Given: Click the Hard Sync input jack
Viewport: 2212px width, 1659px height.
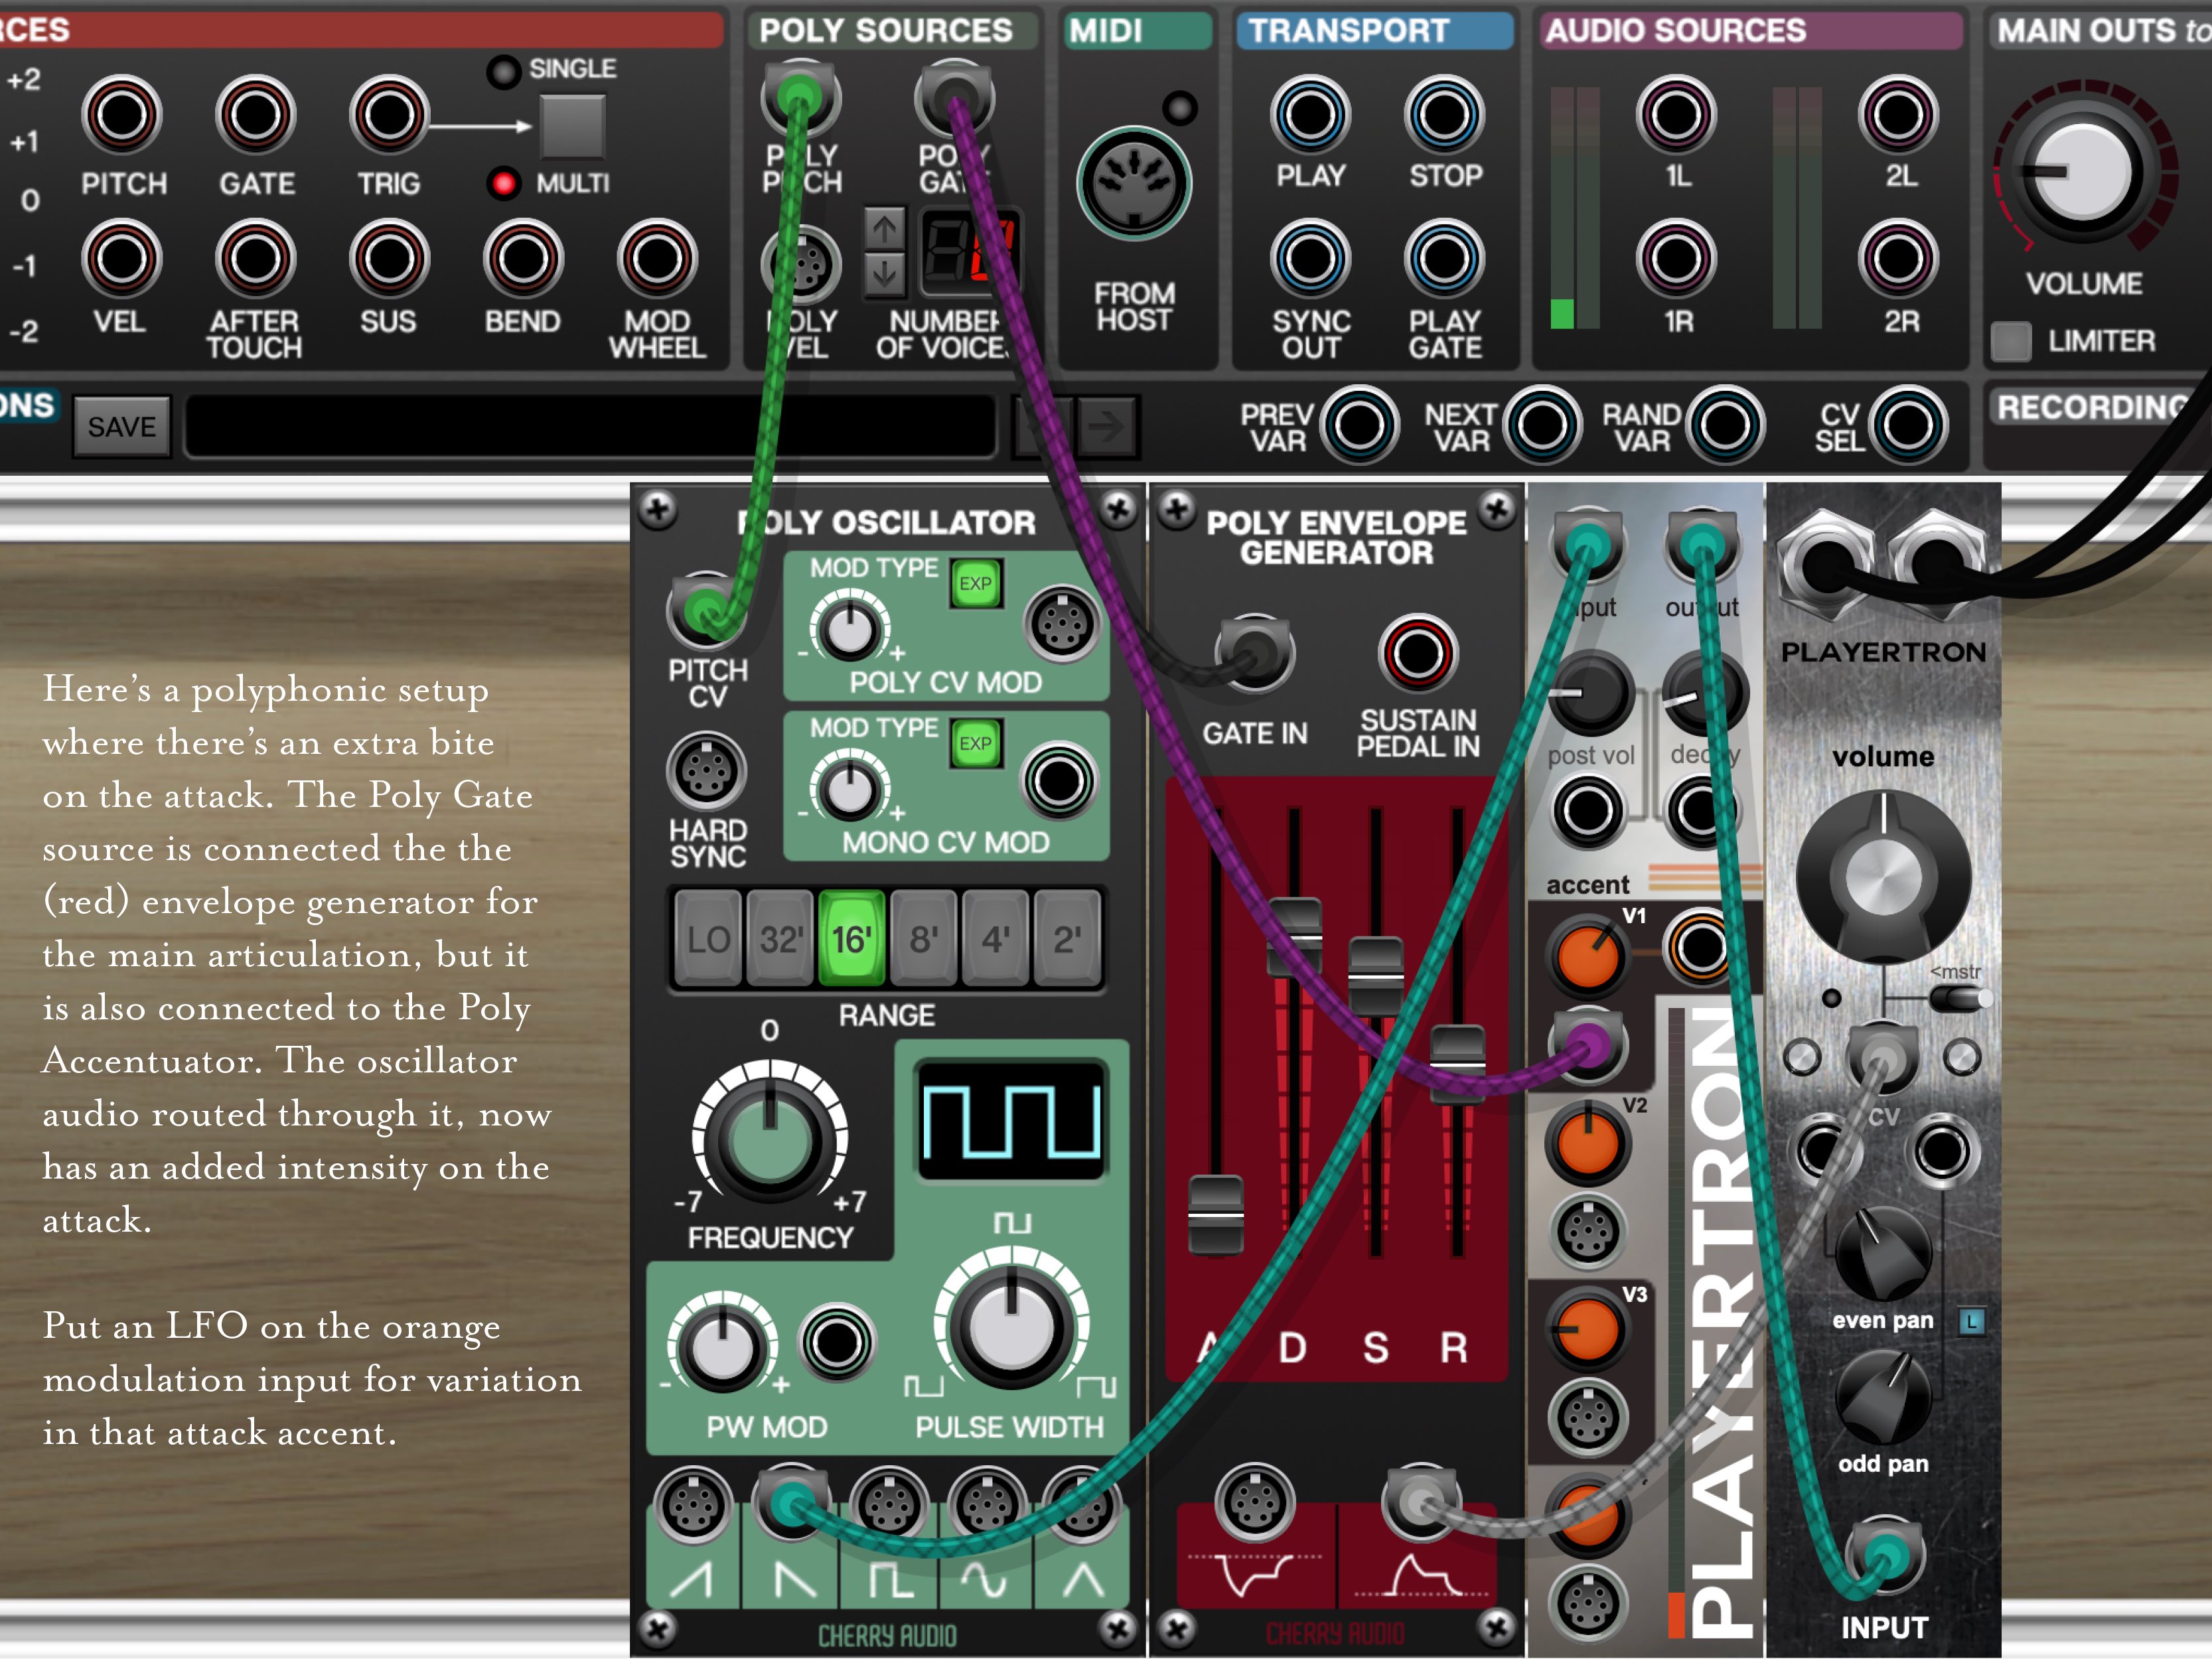Looking at the screenshot, I should [x=706, y=771].
